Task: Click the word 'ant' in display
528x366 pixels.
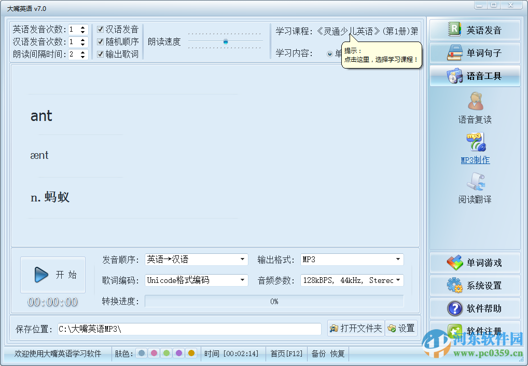Action: coord(41,116)
